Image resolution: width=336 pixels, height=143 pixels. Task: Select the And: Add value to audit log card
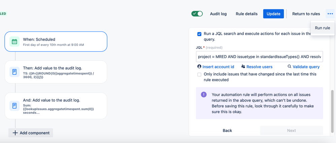(56, 106)
